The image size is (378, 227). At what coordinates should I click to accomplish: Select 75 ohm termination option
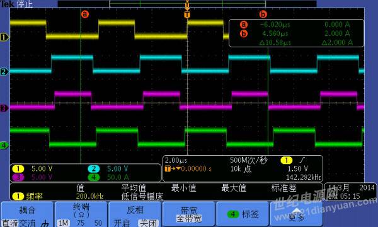click(81, 223)
